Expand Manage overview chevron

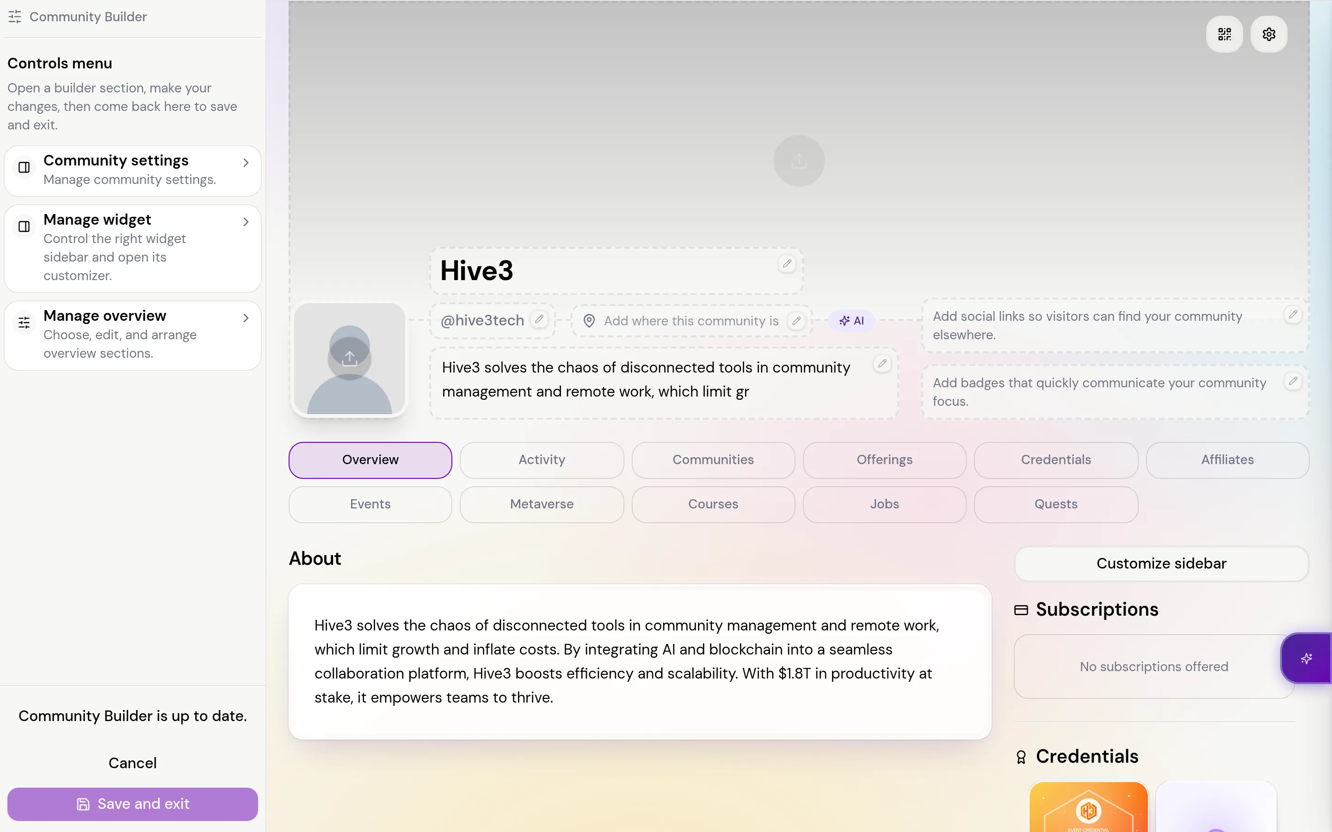[246, 318]
